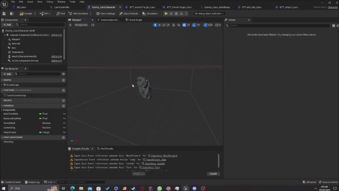Click Edit in C++ for Arrow Component
339x191 pixels.
point(57,61)
